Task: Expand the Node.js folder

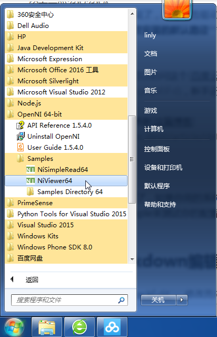Action: click(66, 103)
